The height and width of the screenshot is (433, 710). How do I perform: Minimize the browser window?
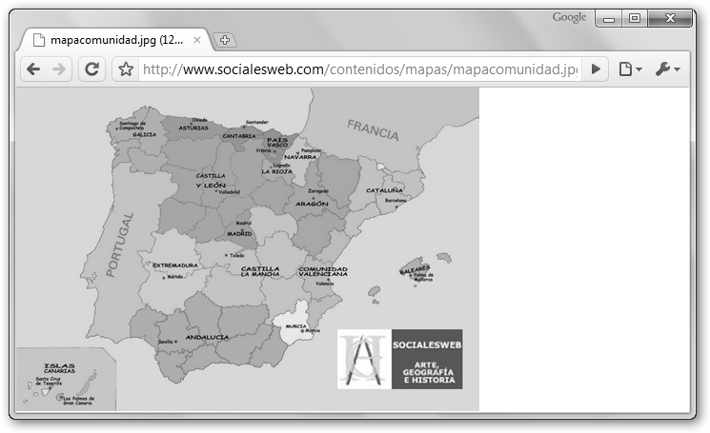click(x=609, y=18)
